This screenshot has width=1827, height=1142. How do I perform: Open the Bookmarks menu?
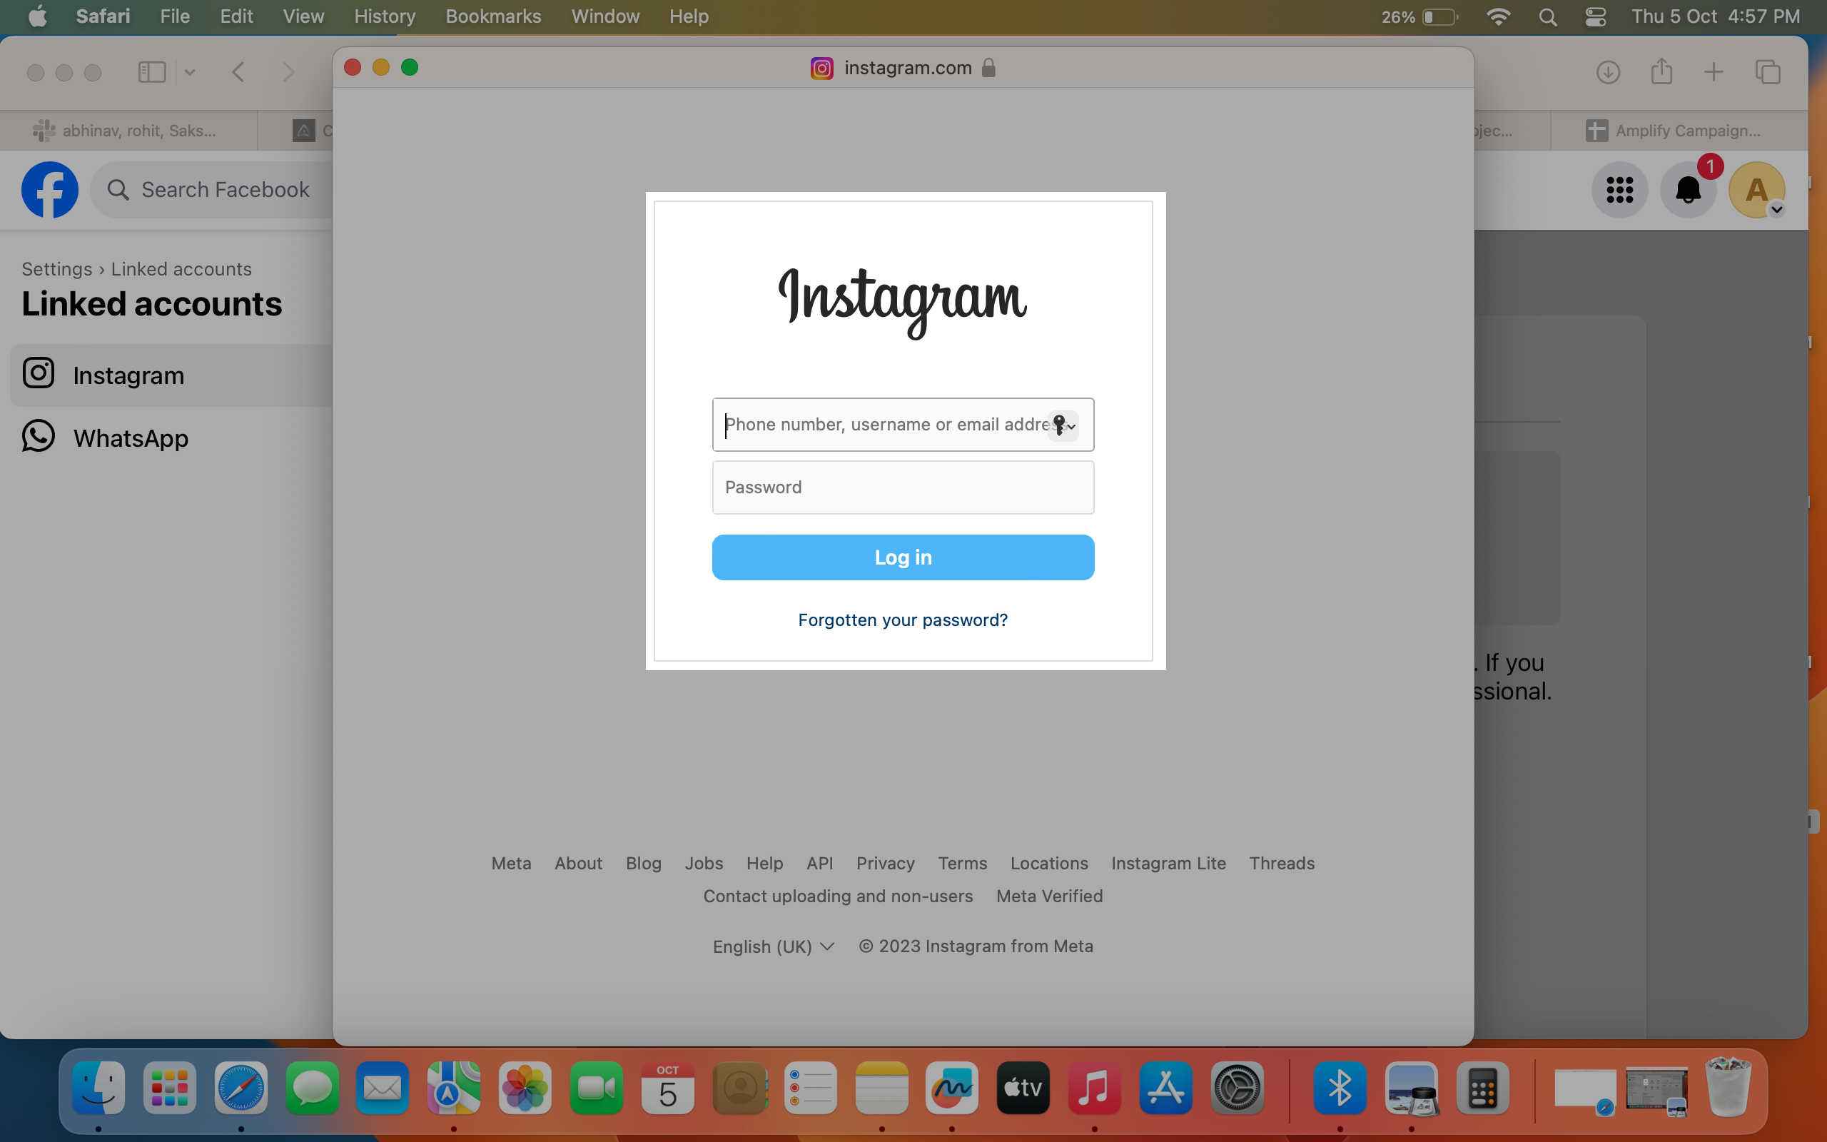(x=493, y=16)
